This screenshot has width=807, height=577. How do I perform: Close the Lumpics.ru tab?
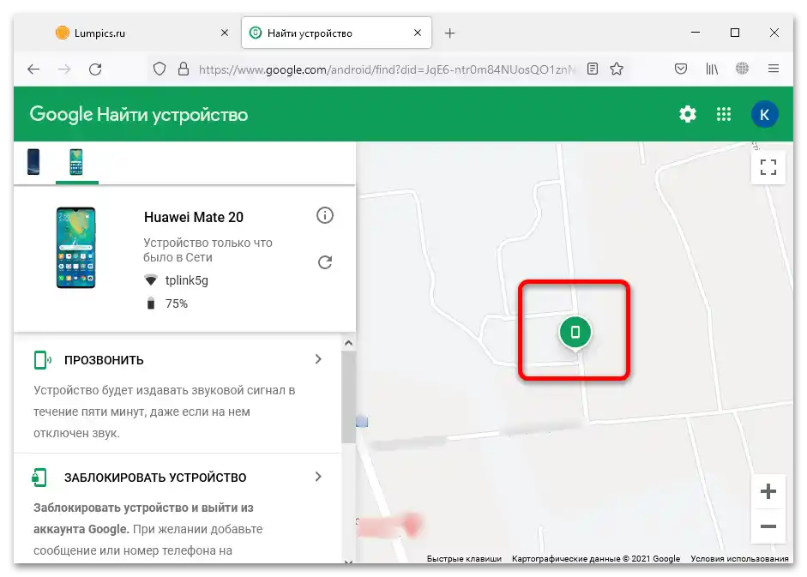point(225,33)
